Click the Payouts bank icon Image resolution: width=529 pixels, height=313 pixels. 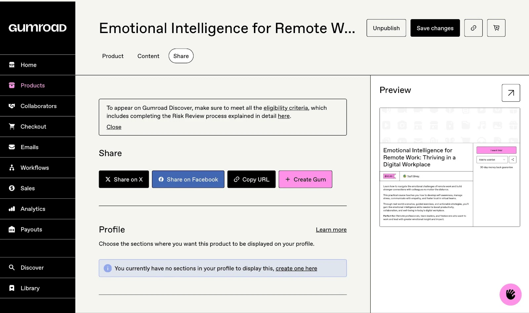click(x=12, y=229)
